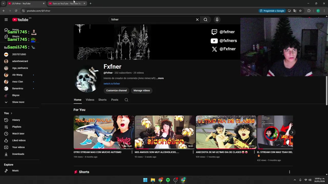Viewport: 328px width, 184px height.
Task: Click Manage videos button
Action: [x=142, y=90]
